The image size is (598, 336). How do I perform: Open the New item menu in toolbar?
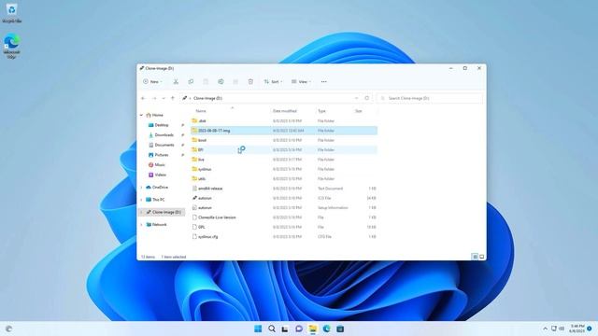click(152, 81)
